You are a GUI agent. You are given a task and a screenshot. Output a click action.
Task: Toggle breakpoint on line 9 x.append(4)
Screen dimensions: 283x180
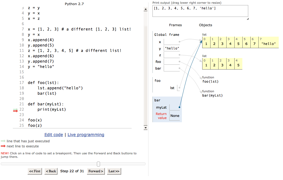(x=41, y=40)
